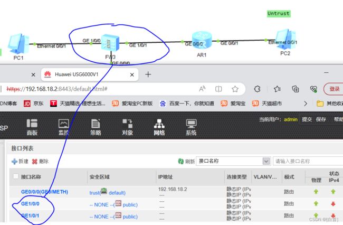Go to the 网络 network section
The width and height of the screenshot is (343, 225).
[159, 127]
